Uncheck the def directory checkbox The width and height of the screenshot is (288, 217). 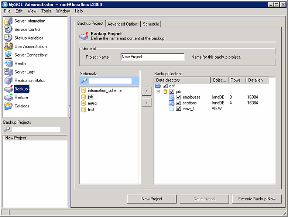coord(165,86)
